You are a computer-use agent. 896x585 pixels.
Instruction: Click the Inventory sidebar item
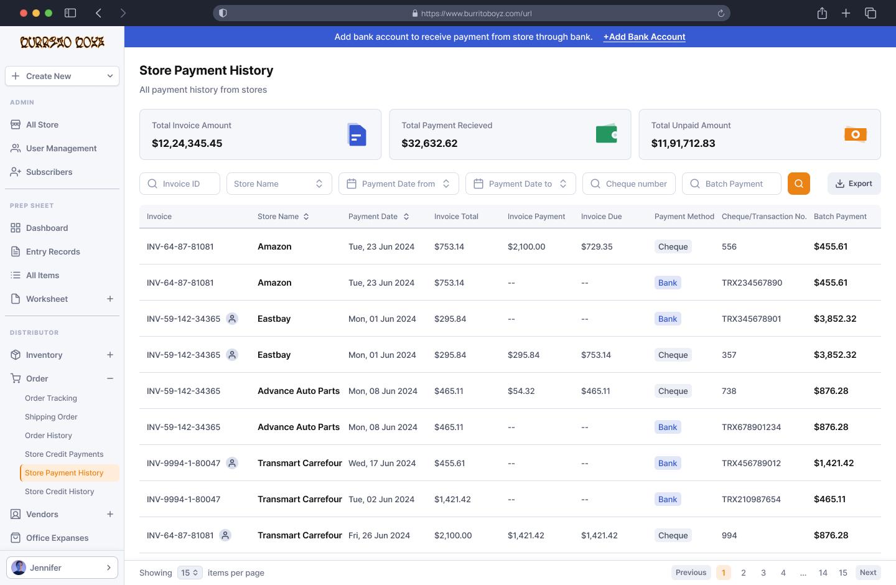click(44, 355)
